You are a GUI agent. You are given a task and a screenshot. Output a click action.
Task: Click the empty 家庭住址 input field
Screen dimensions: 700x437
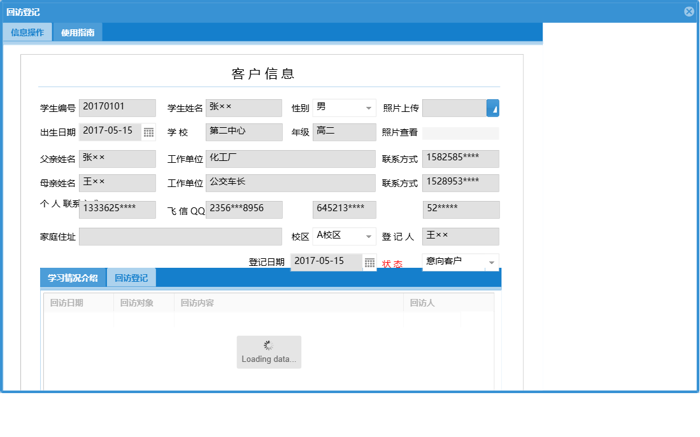pyautogui.click(x=180, y=236)
